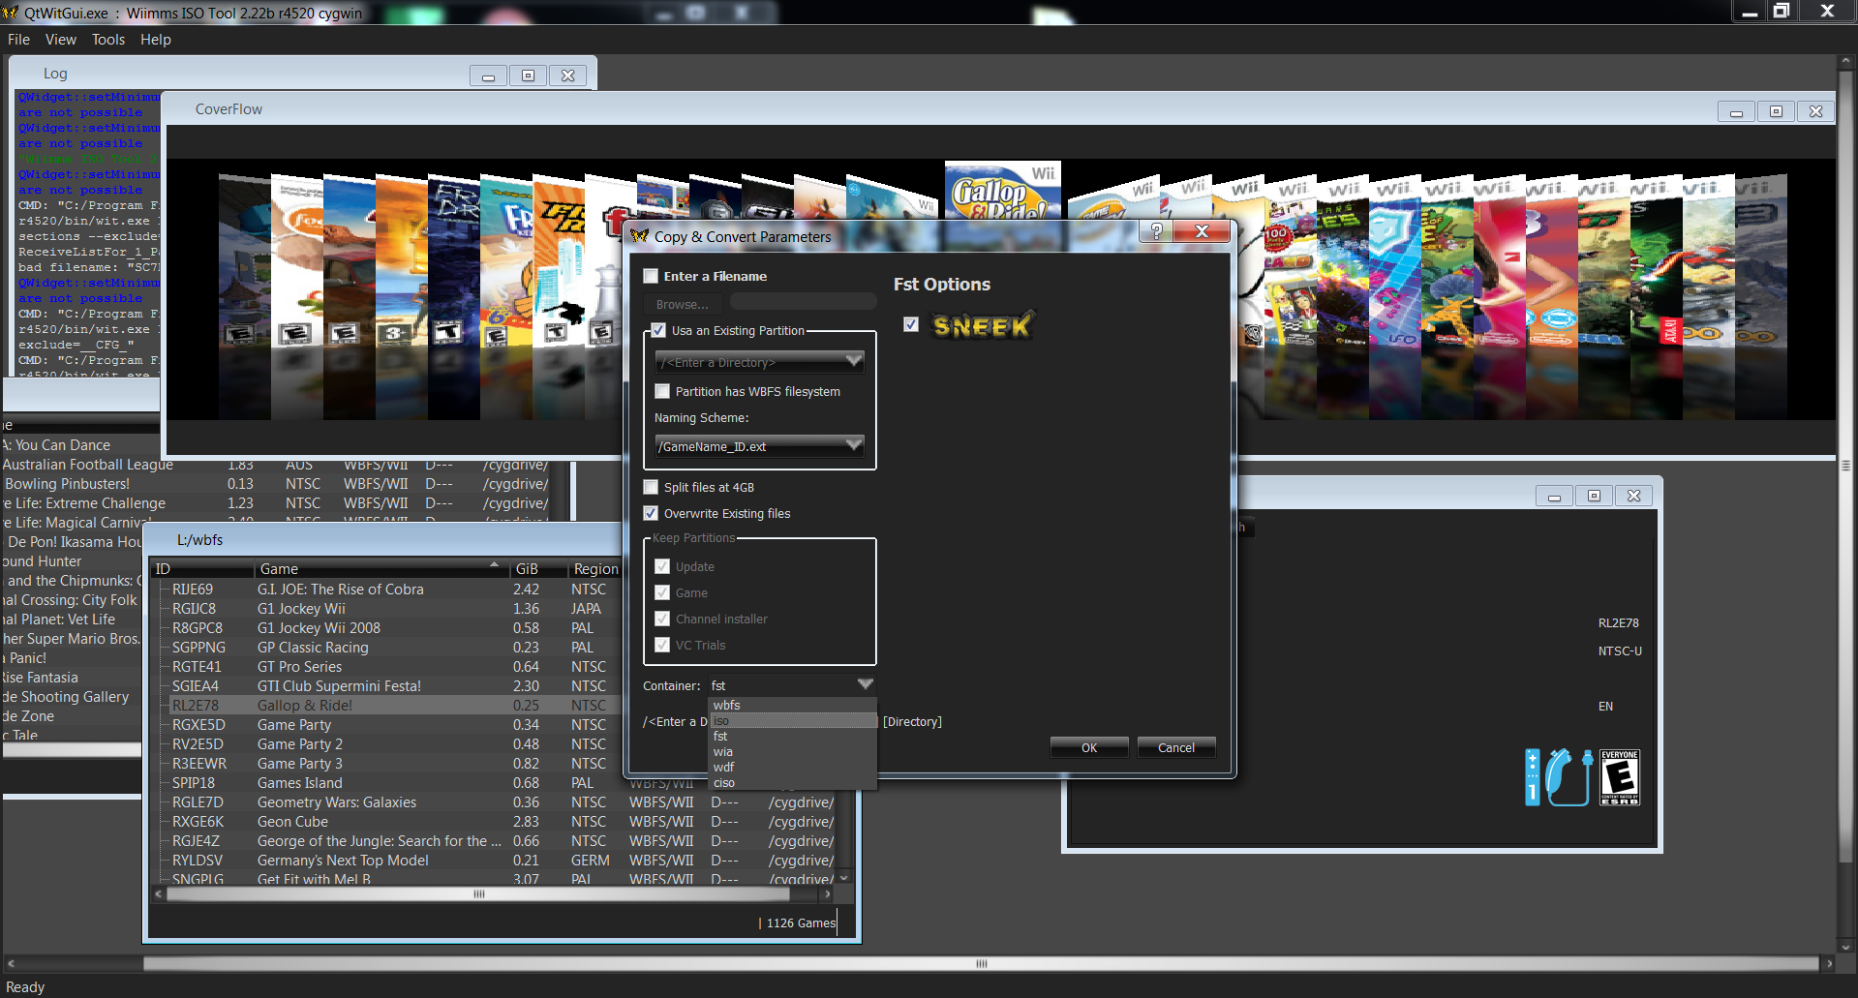Minimize the Log window
Image resolution: width=1858 pixels, height=998 pixels.
point(488,76)
